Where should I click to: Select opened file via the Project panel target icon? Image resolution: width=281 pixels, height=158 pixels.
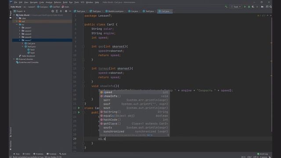coord(53,11)
